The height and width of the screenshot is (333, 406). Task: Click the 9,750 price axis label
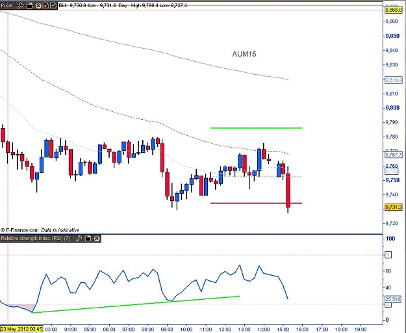[392, 180]
